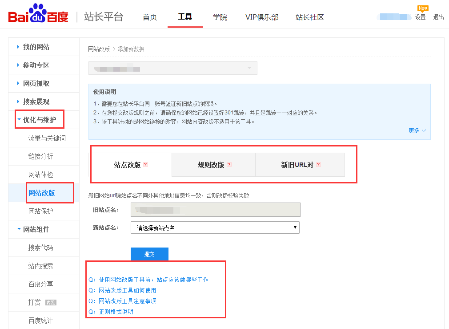Switch to 规则改版 tab

(x=211, y=165)
